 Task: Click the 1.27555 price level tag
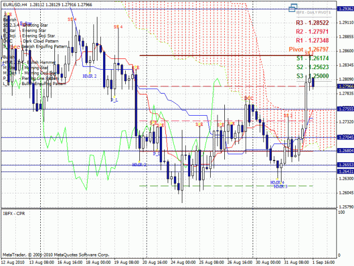(x=346, y=109)
